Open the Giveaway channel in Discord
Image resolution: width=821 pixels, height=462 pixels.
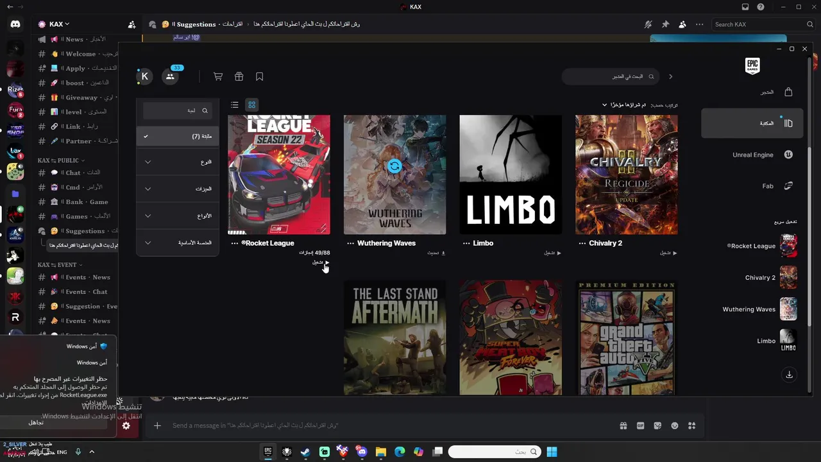pos(77,98)
